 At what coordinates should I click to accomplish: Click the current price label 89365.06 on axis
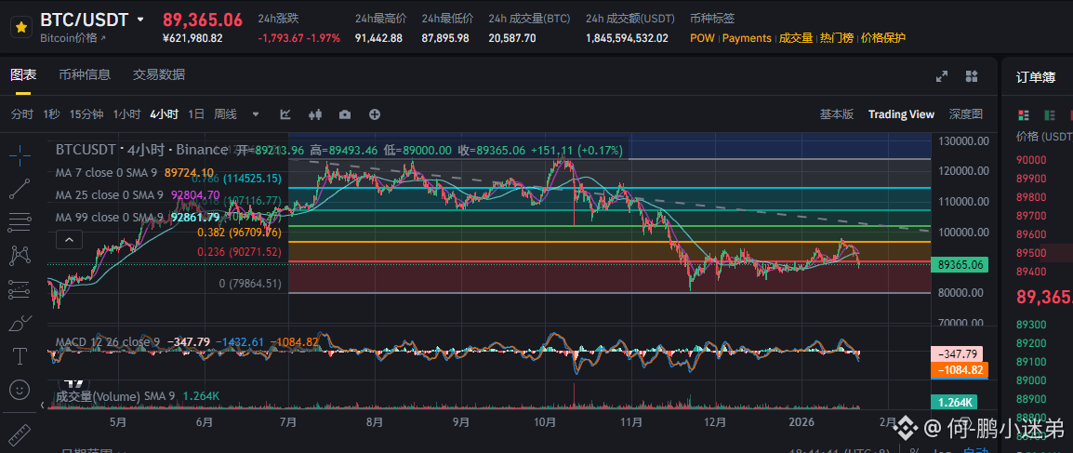pos(959,265)
